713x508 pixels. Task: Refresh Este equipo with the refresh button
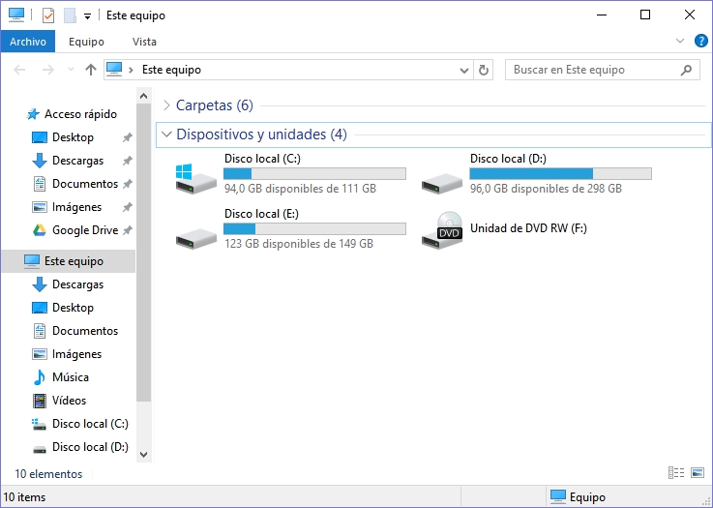click(x=484, y=70)
